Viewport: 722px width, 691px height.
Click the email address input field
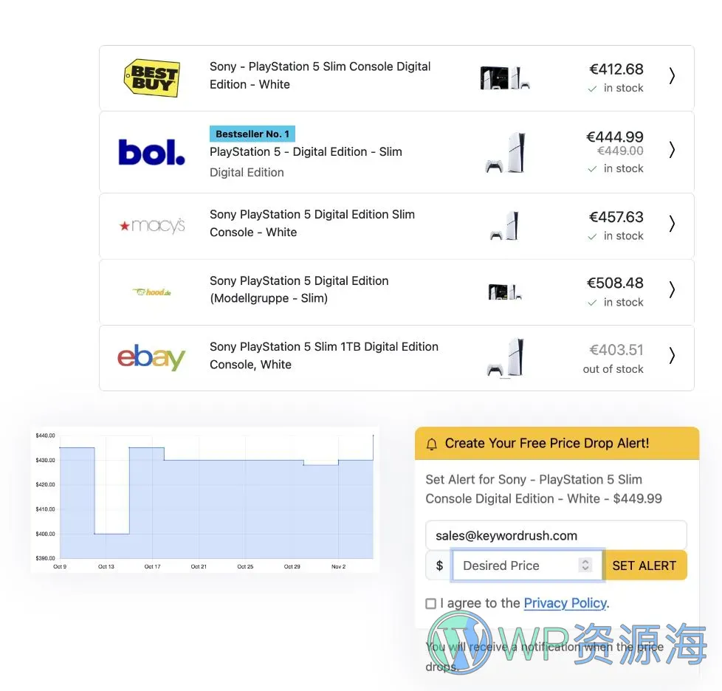[x=556, y=535]
